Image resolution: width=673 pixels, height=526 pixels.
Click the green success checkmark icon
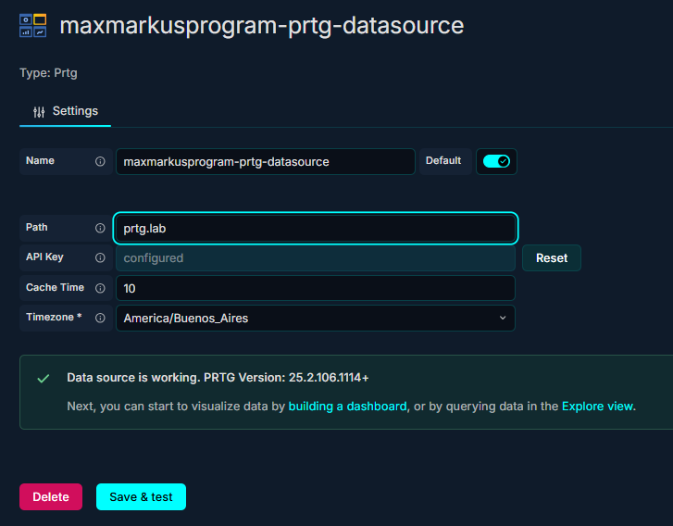44,378
